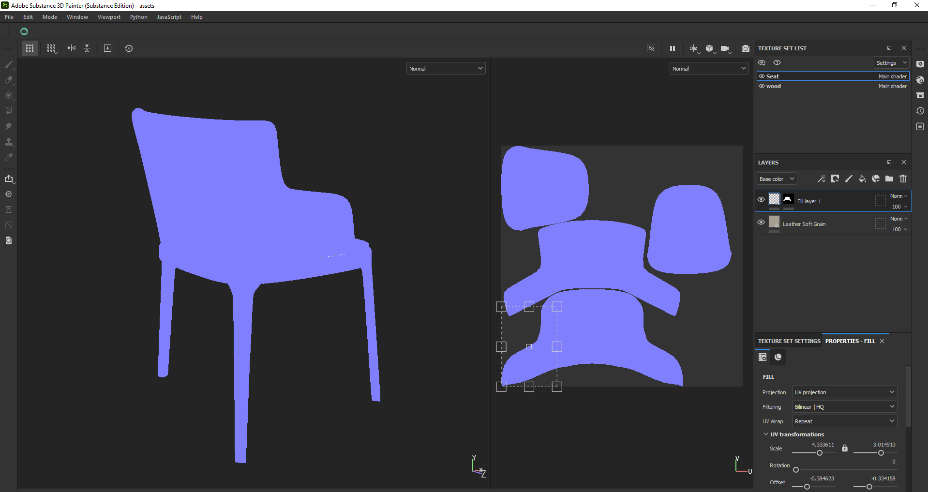This screenshot has height=492, width=928.
Task: Delete the selected layer with trash icon
Action: tap(903, 179)
